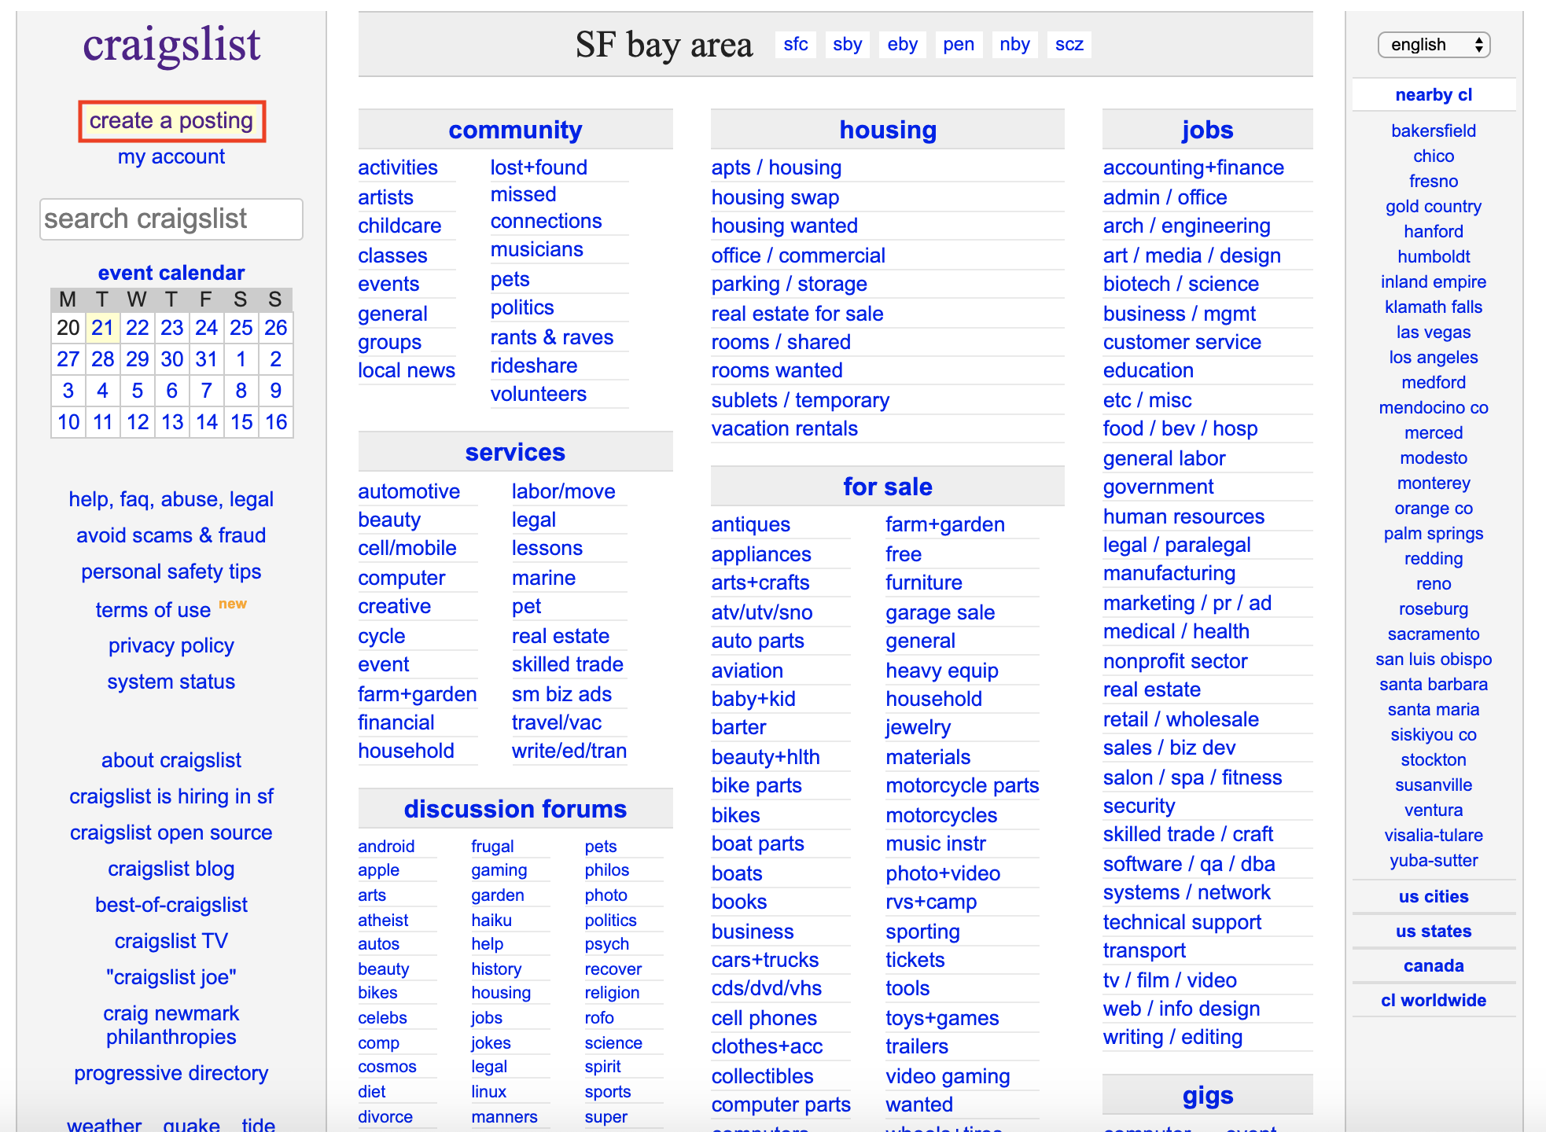This screenshot has height=1132, width=1546.
Task: Expand the cl worldwide section
Action: tap(1433, 1001)
